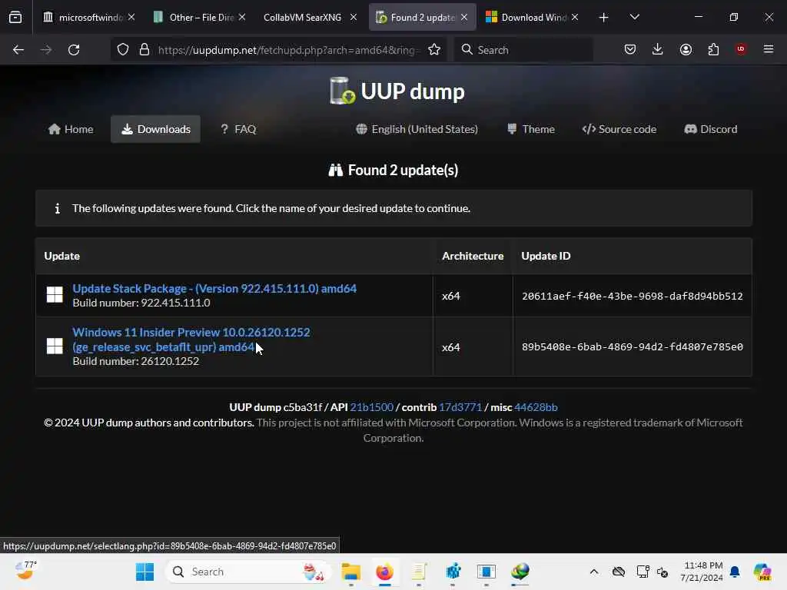Viewport: 787px width, 590px height.
Task: Open Windows 11 Insider Preview 10.0.26120.1252 link
Action: coord(191,340)
